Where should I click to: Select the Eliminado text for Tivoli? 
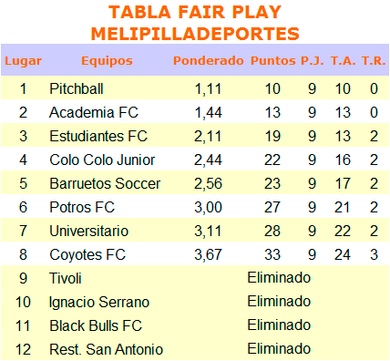coord(279,278)
